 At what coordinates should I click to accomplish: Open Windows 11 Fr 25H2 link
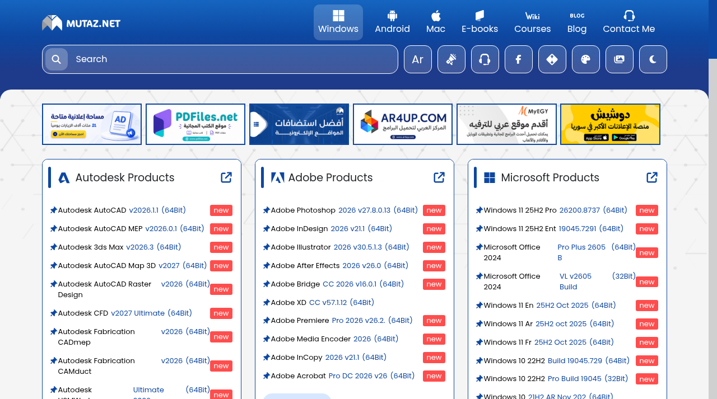548,342
